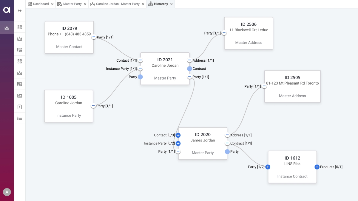Expand Contact [0/3] on James Jordan node

[x=178, y=135]
